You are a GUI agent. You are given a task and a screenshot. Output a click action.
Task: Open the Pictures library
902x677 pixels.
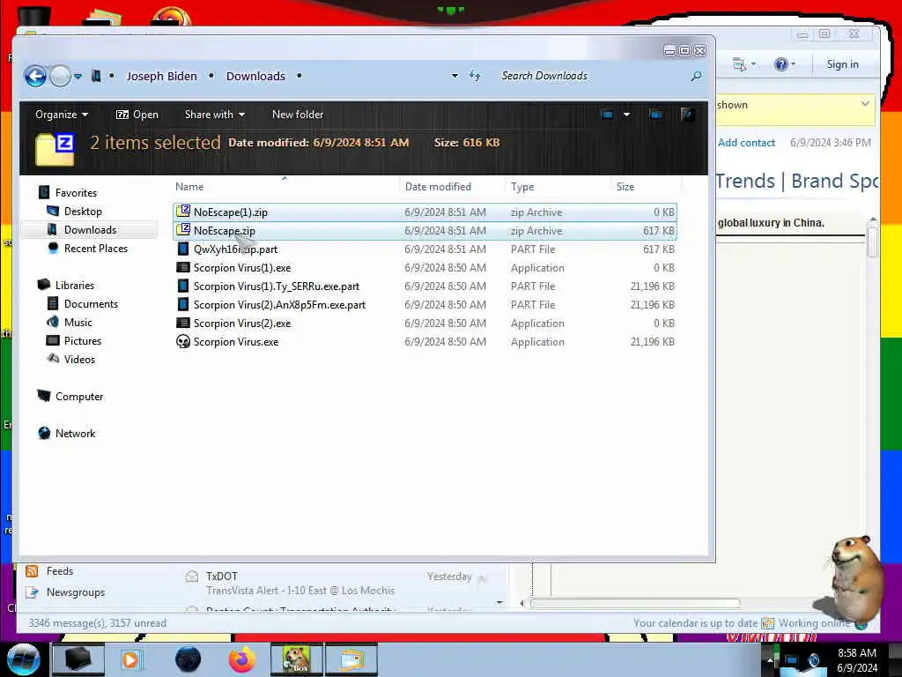[83, 341]
